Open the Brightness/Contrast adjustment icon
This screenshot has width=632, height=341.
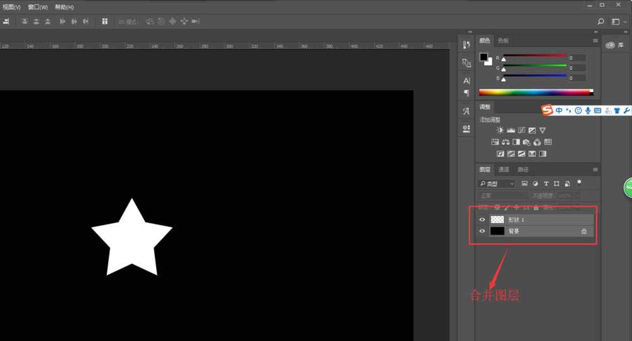click(501, 130)
